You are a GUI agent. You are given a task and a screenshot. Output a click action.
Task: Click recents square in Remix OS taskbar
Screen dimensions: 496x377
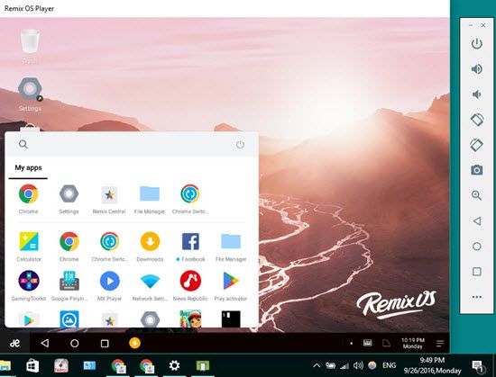coord(105,343)
